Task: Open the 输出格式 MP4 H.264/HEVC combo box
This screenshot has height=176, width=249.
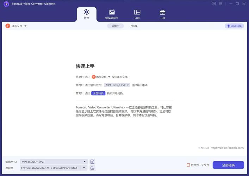Action: 54,162
